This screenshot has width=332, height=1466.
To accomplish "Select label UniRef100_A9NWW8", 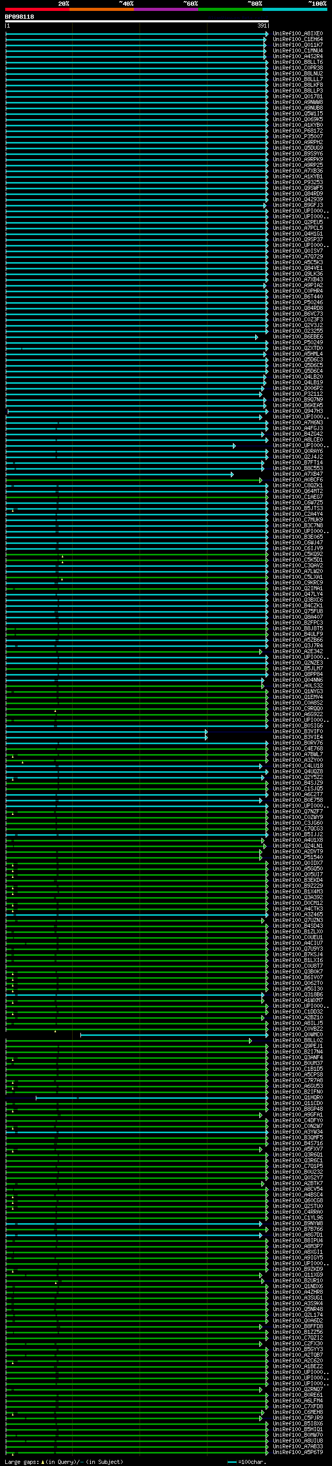I will click(298, 102).
